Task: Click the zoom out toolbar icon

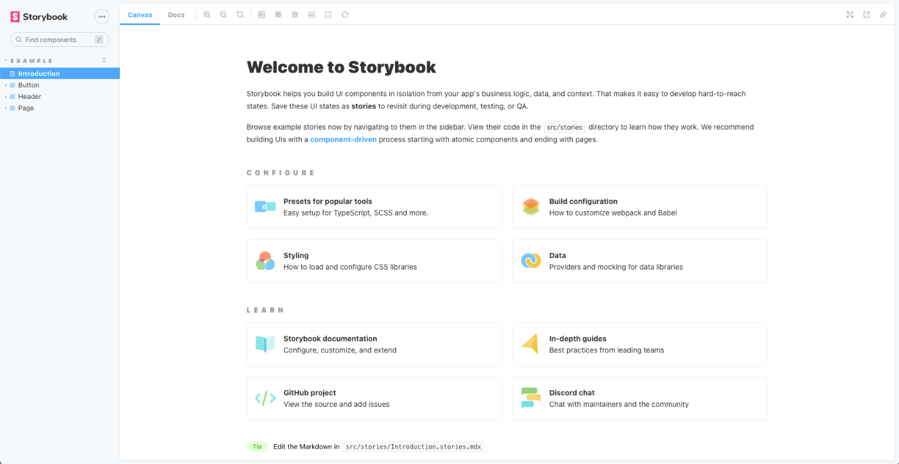Action: pos(223,15)
